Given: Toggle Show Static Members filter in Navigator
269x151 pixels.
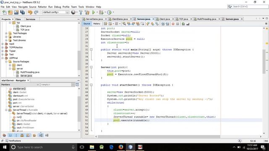Looking at the screenshot, I should [x=16, y=135].
